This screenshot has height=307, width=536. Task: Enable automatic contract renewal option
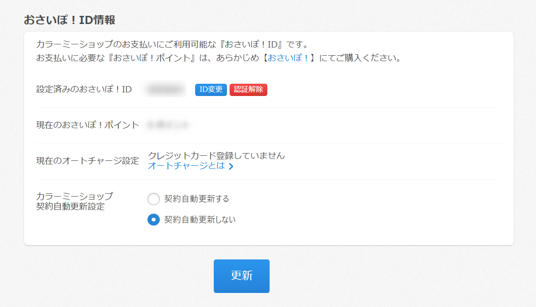(x=153, y=199)
